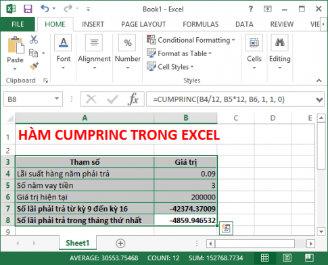Select row 3 header

pos(7,162)
